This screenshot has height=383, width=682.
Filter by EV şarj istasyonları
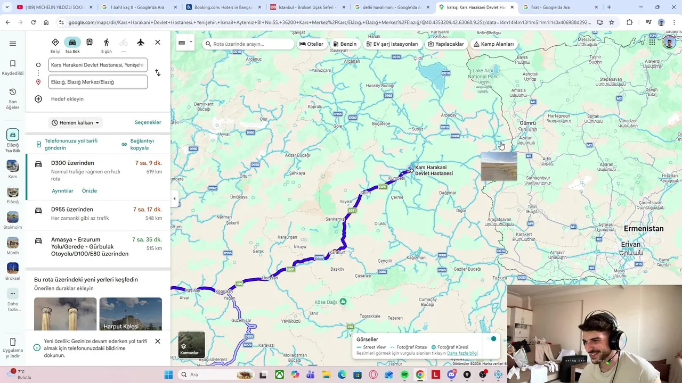click(x=392, y=44)
